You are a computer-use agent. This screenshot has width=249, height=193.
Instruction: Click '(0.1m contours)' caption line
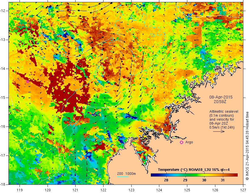[x=222, y=116]
